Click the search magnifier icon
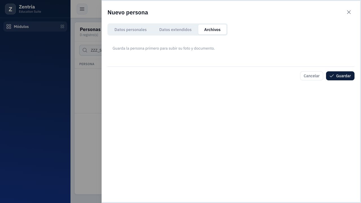The width and height of the screenshot is (361, 203). (85, 50)
